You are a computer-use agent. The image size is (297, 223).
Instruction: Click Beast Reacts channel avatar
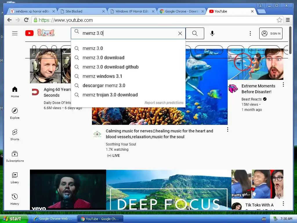coord(233,89)
